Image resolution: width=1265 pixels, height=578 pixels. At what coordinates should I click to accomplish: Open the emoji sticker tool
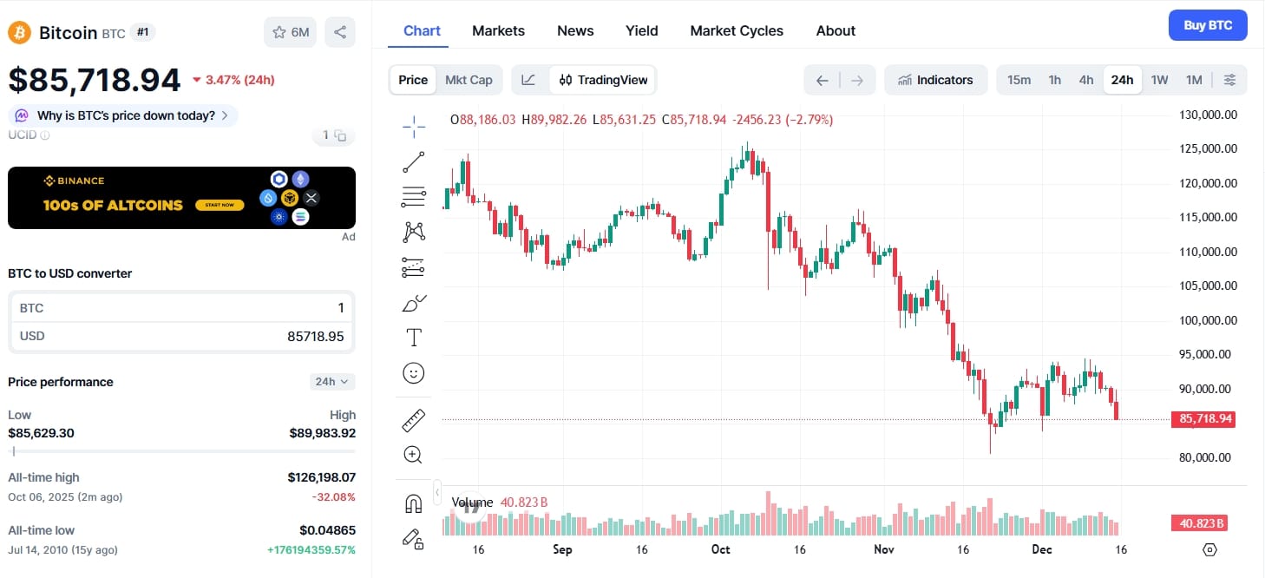[414, 373]
